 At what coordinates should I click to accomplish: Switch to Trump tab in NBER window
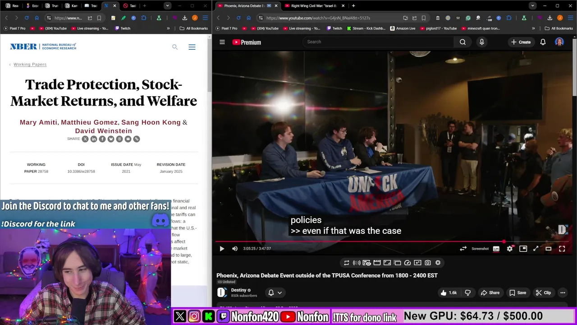[52, 6]
